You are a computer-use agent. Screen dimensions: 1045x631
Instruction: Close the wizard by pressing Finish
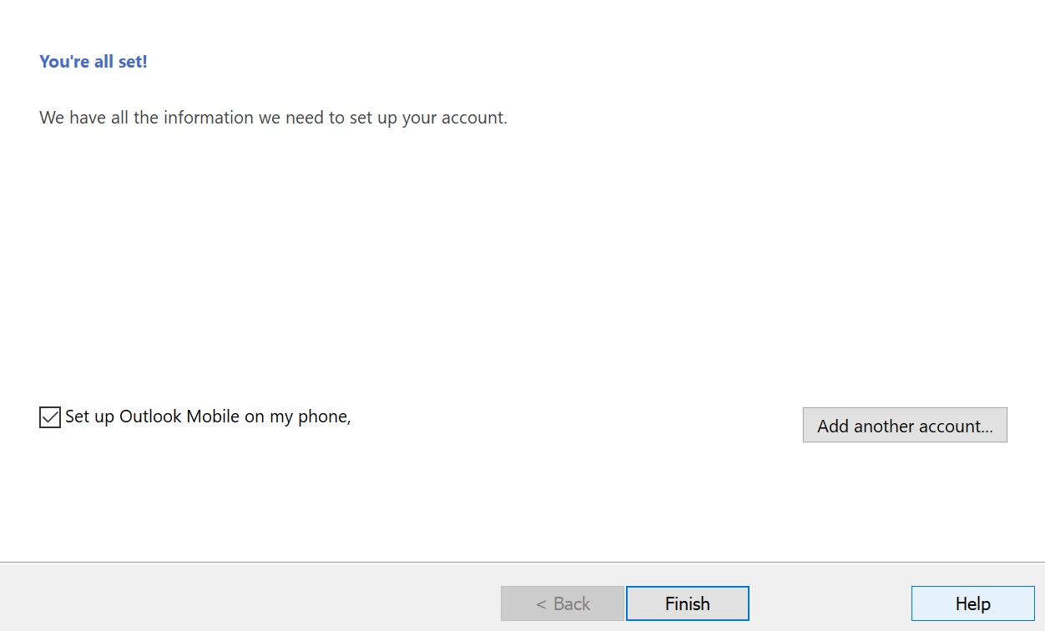[687, 603]
